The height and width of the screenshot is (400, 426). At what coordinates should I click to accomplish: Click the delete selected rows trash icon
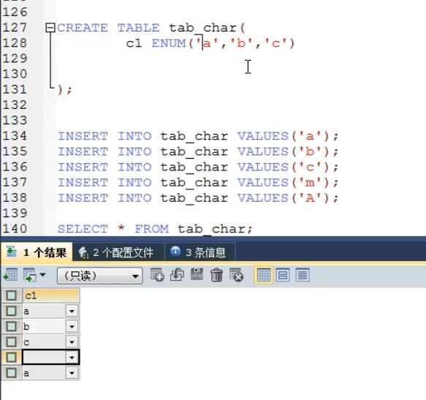pos(216,275)
